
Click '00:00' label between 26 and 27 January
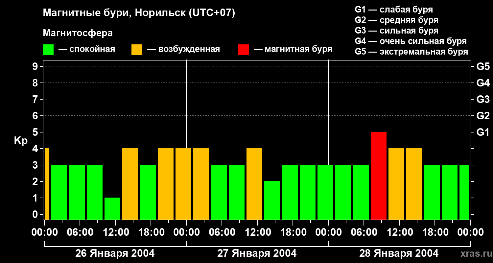coord(186,232)
